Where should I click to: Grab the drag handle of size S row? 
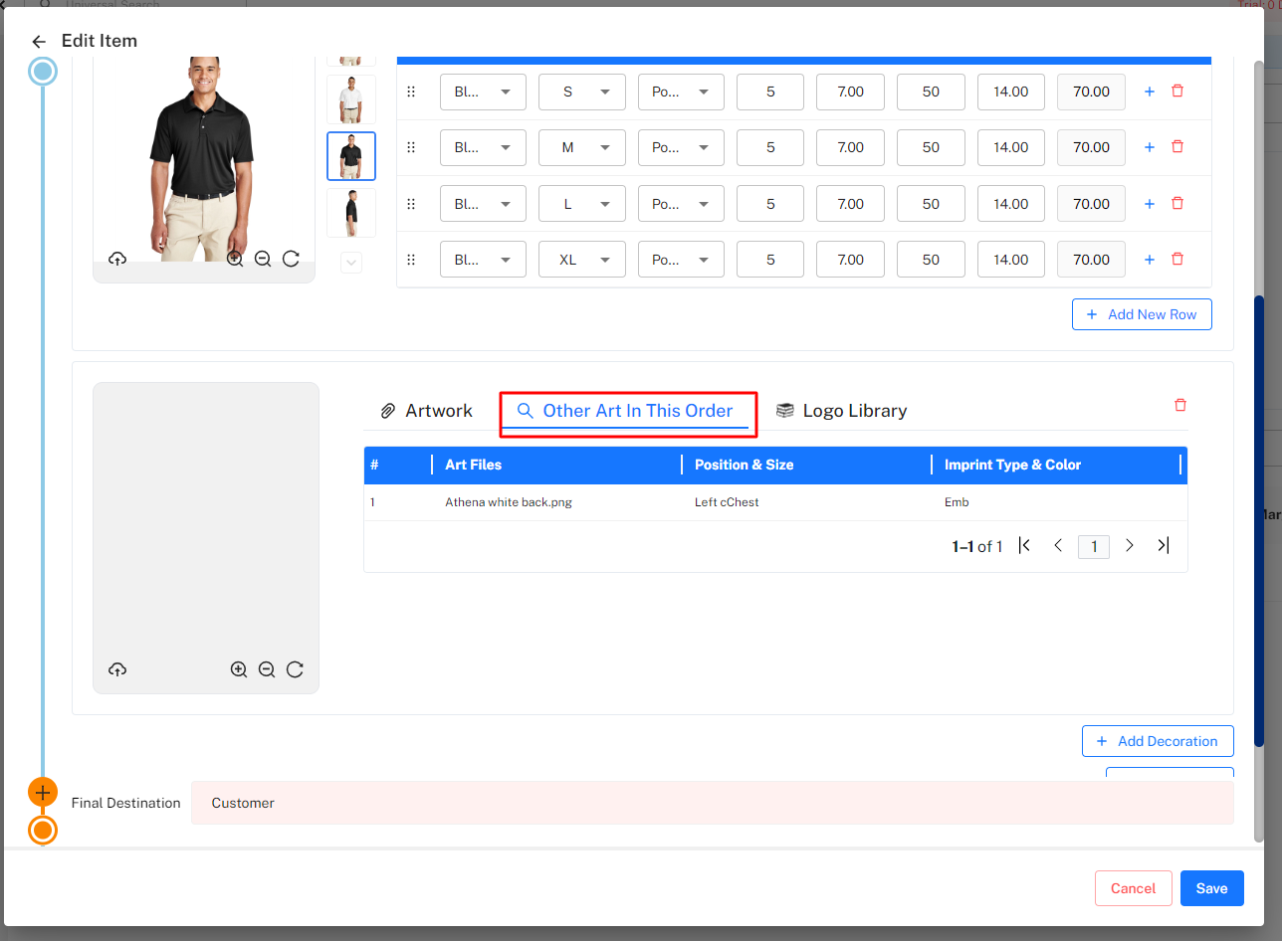411,92
